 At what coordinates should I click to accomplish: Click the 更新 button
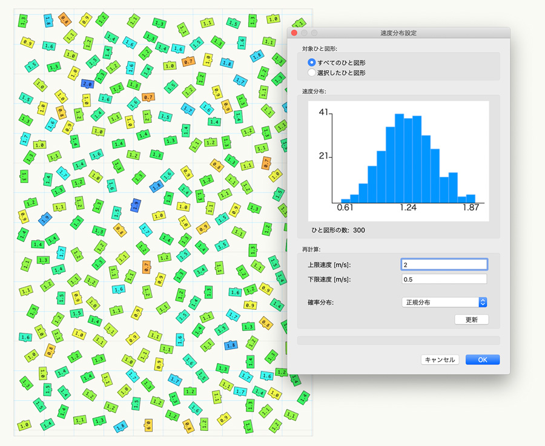[471, 320]
